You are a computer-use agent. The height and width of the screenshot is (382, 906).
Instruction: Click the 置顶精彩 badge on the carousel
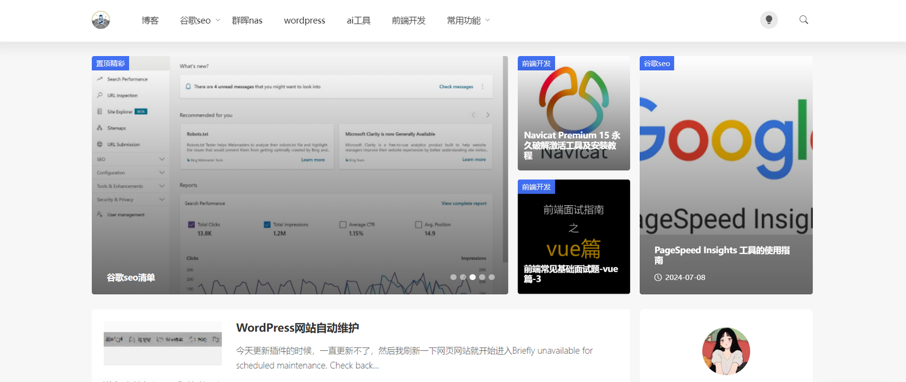110,63
